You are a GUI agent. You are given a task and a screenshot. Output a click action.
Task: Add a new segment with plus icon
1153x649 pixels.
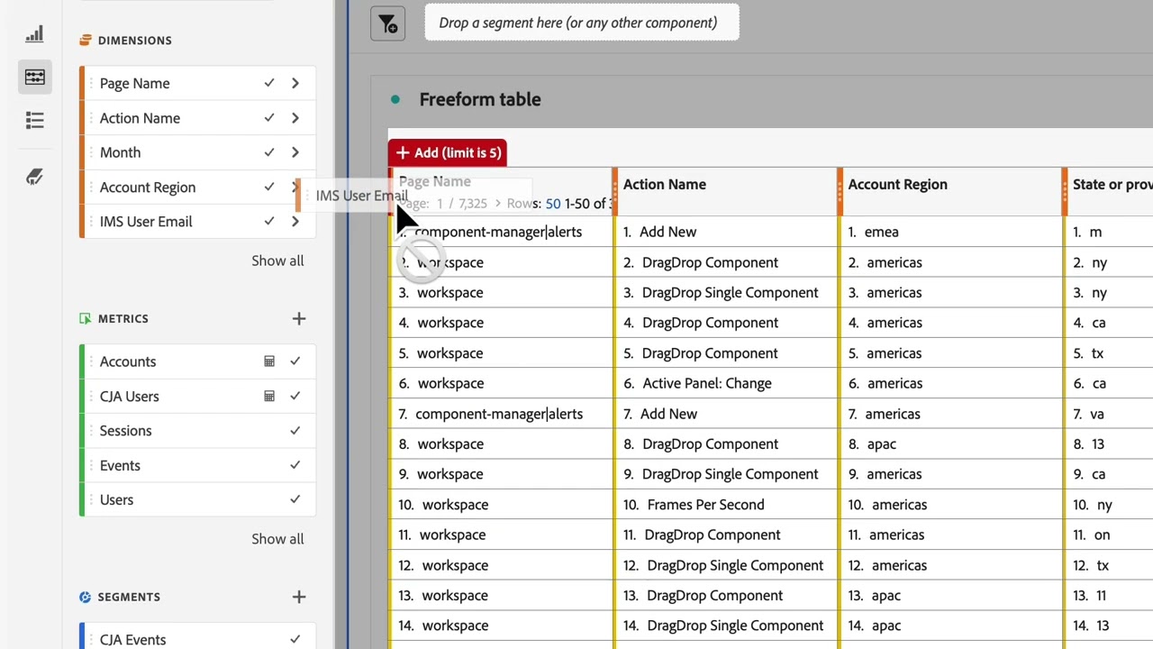(299, 597)
